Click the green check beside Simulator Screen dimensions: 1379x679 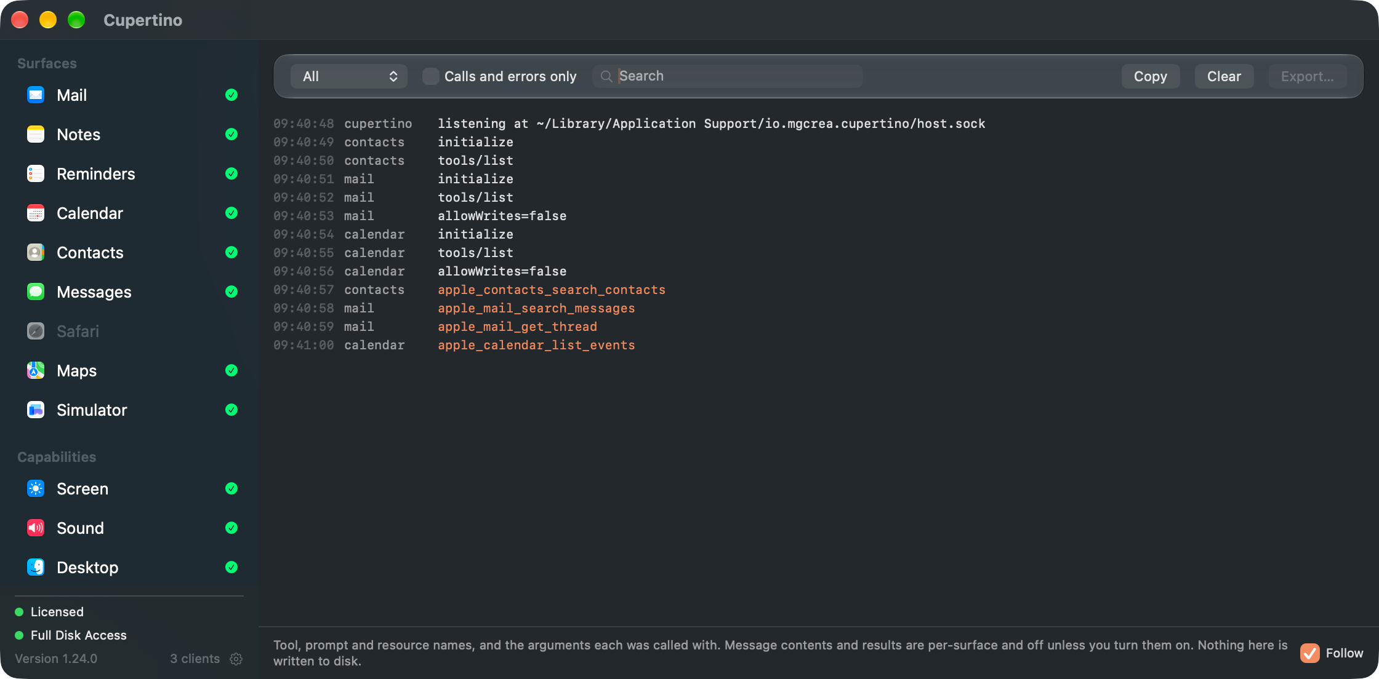pos(231,410)
